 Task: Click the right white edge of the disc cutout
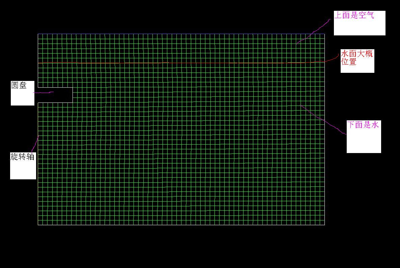pos(73,95)
